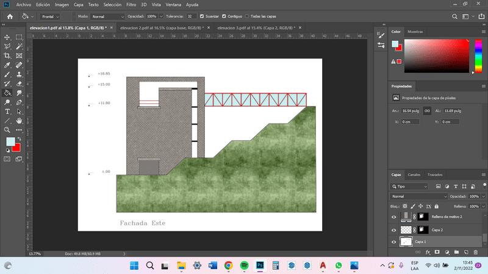Click the Tolerancia value field

click(192, 16)
